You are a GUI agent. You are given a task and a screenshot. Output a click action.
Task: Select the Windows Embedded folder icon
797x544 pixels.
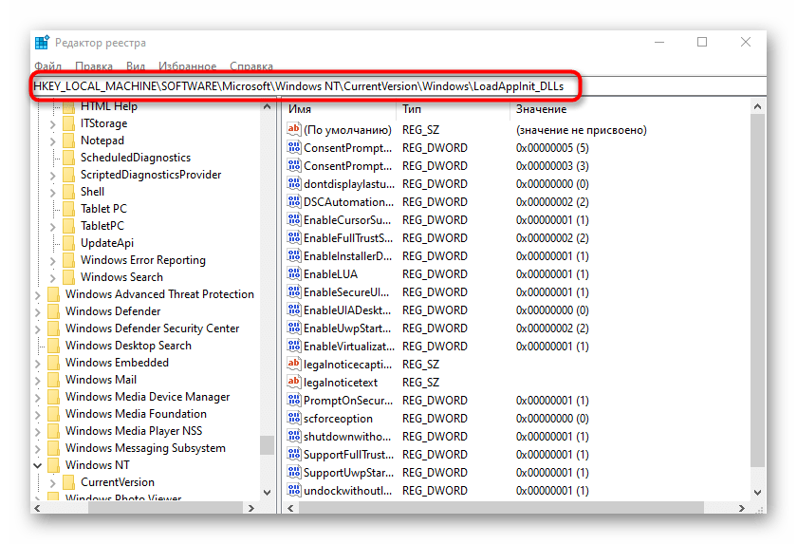53,363
